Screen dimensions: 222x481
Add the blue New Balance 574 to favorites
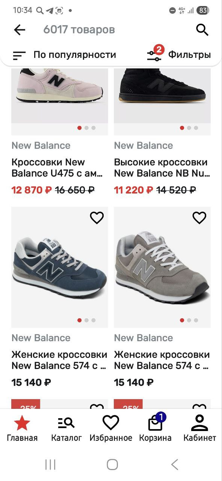coord(97,218)
